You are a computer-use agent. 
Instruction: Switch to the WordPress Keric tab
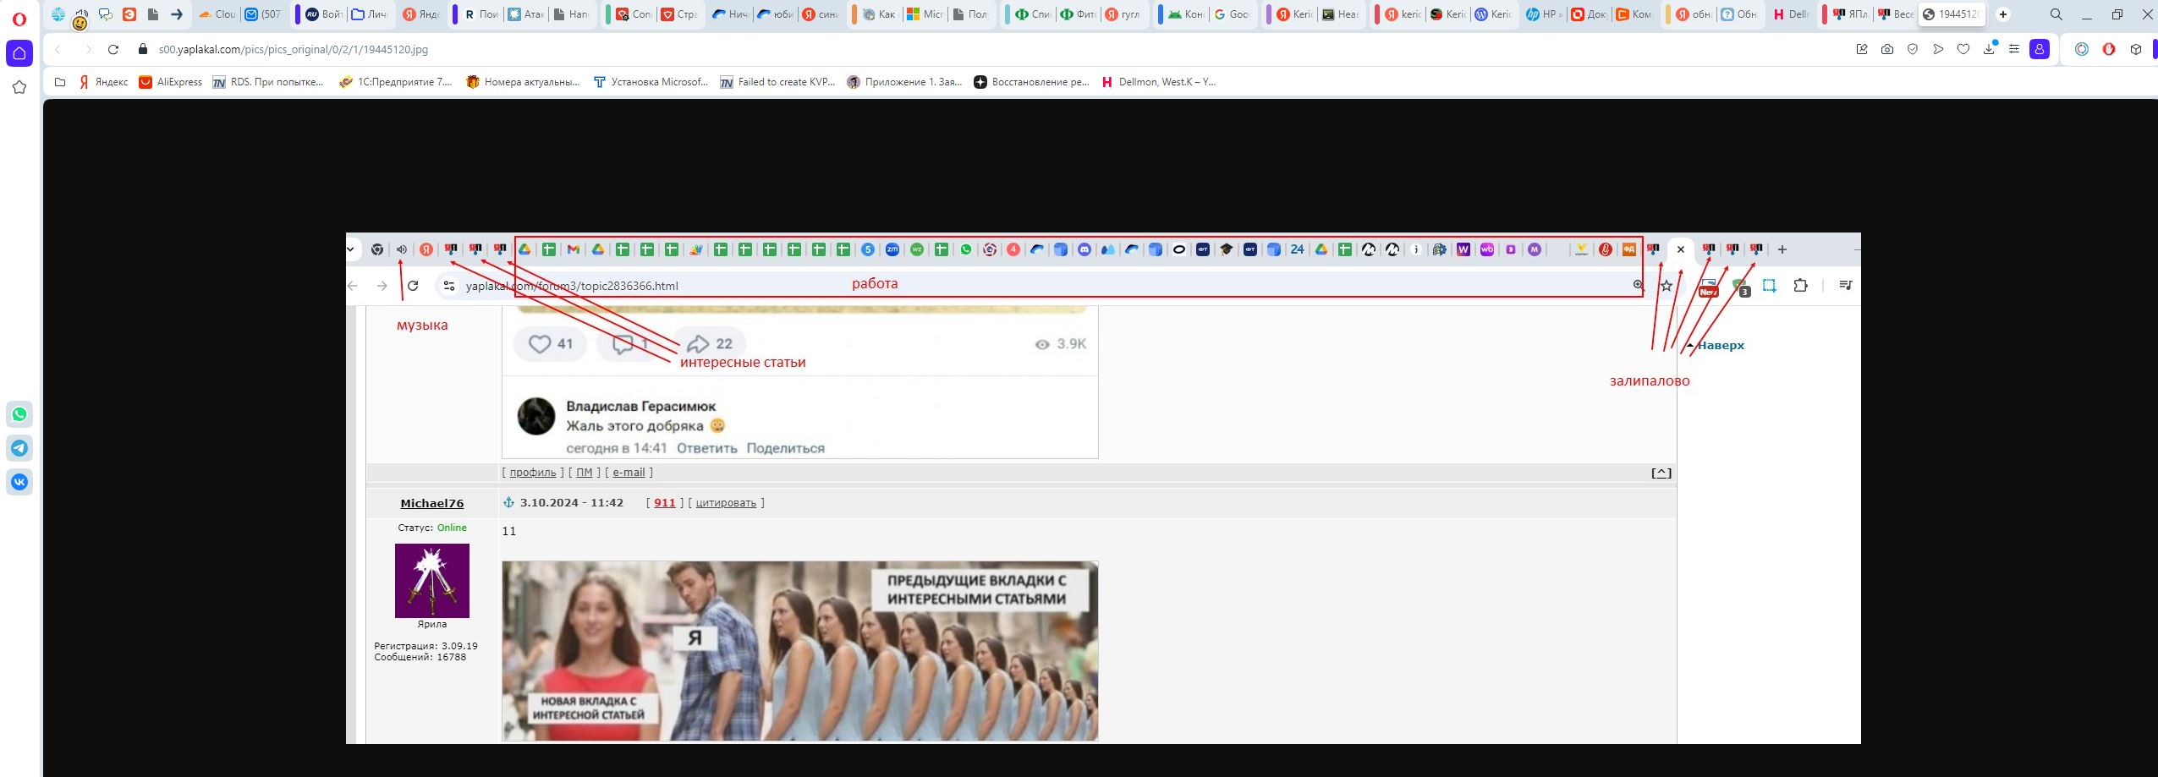(x=1493, y=14)
